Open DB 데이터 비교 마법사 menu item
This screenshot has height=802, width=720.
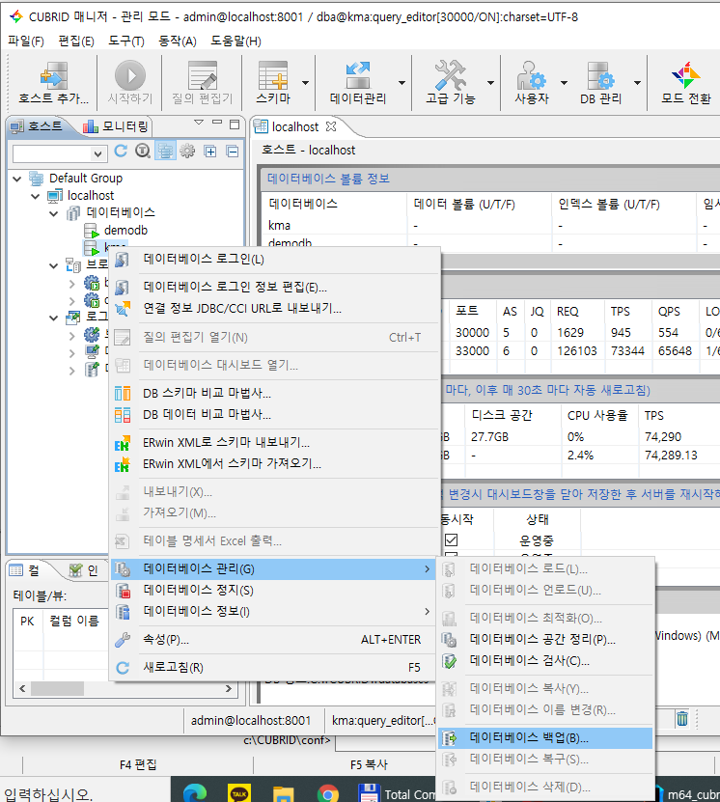tap(275, 414)
